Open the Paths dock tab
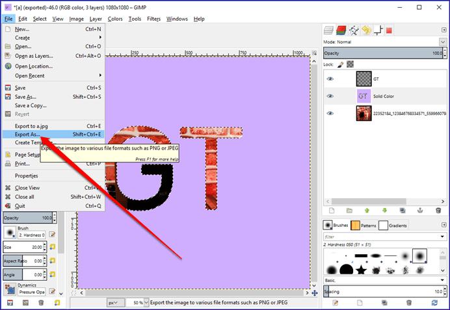Screen dimensions: 450x310 click(354, 30)
